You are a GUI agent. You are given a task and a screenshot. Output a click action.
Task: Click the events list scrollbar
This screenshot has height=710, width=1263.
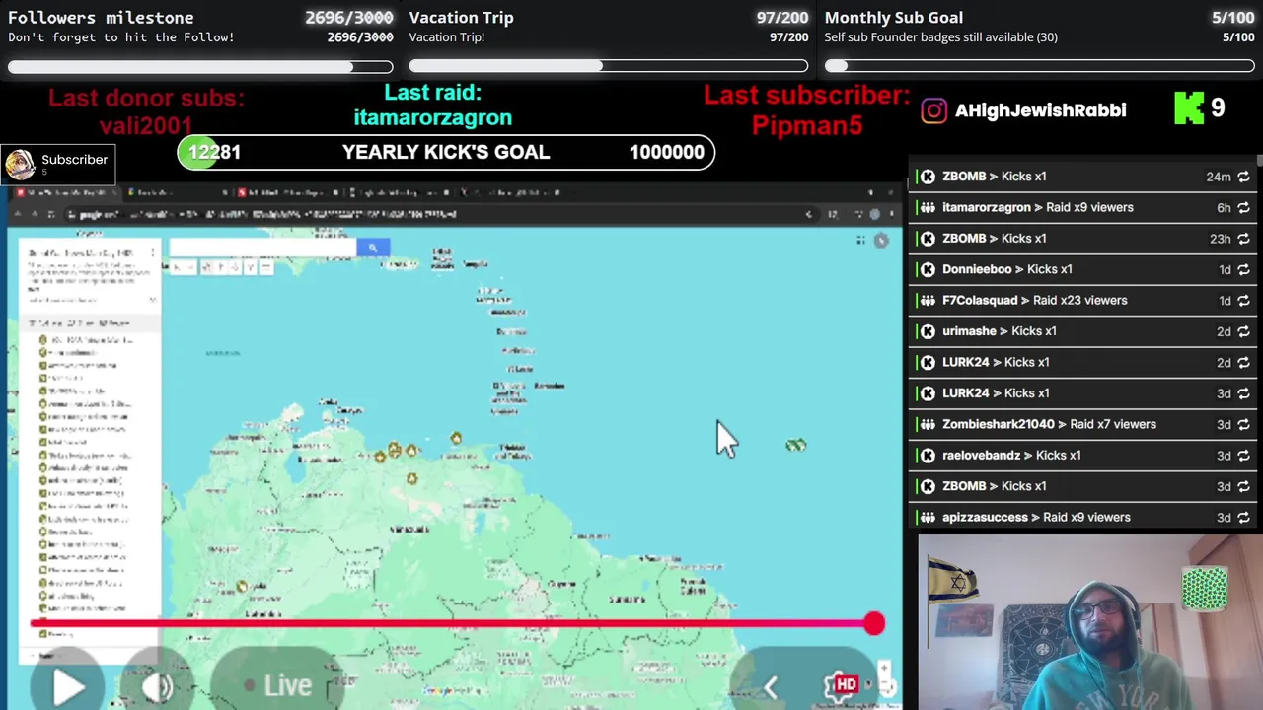point(1259,161)
